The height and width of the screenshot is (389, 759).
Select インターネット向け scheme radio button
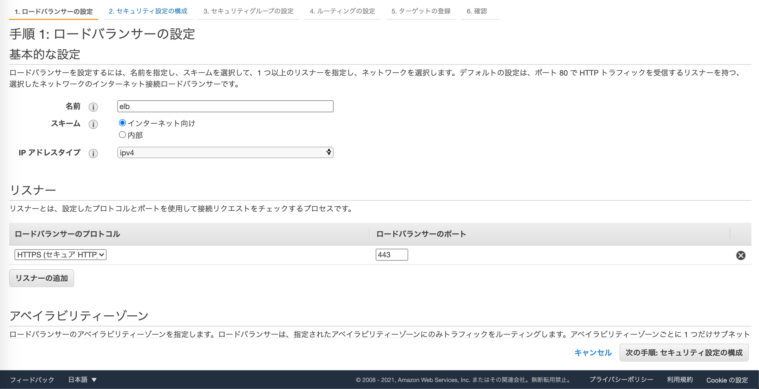tap(122, 123)
